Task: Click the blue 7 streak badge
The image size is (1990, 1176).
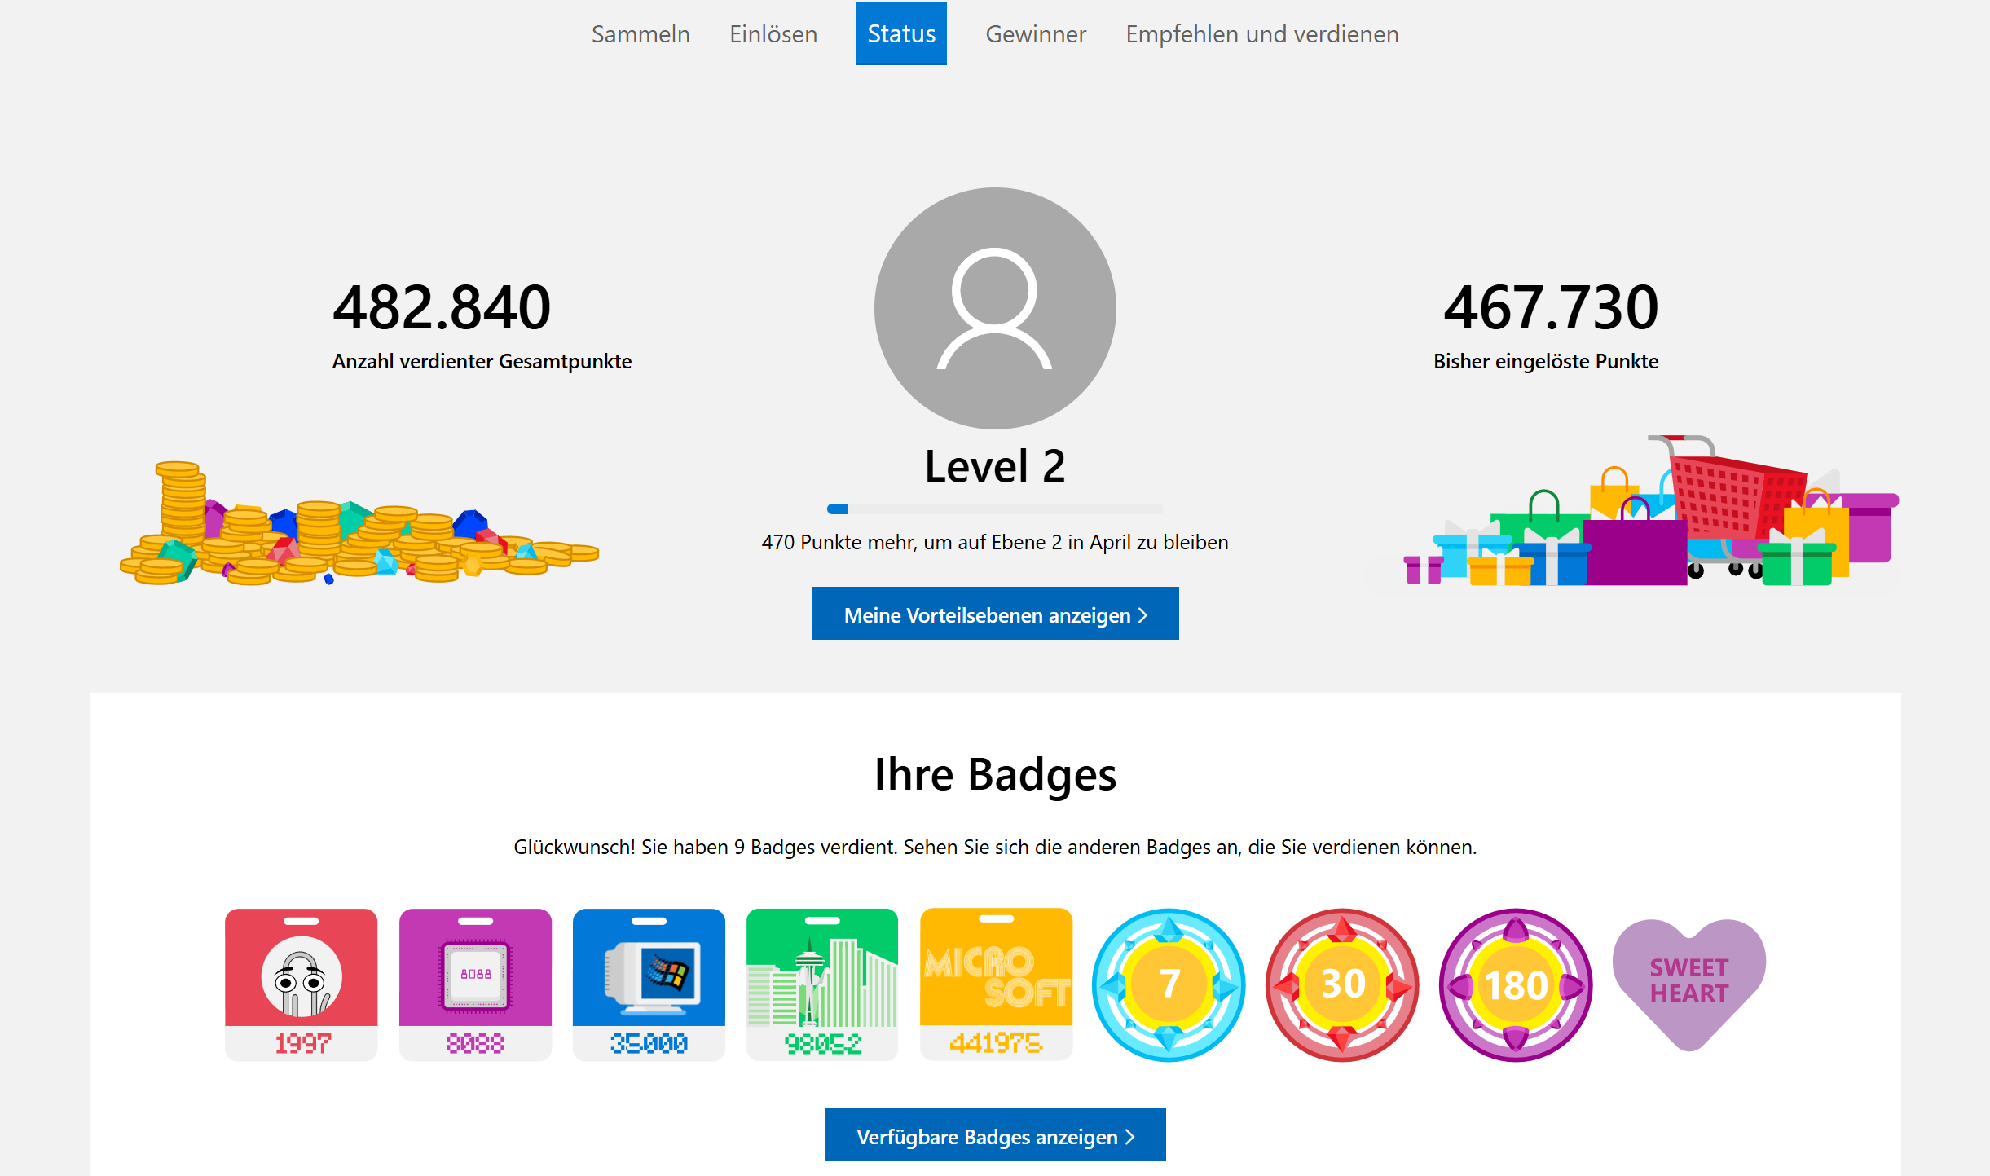Action: click(1169, 984)
